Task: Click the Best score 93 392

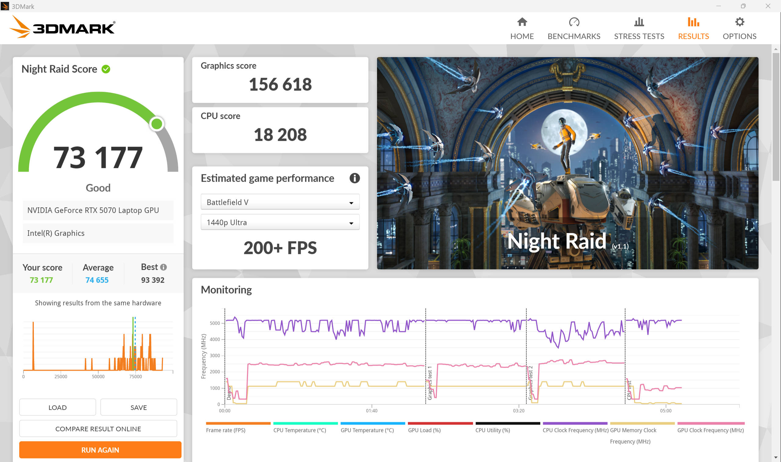Action: coord(153,280)
